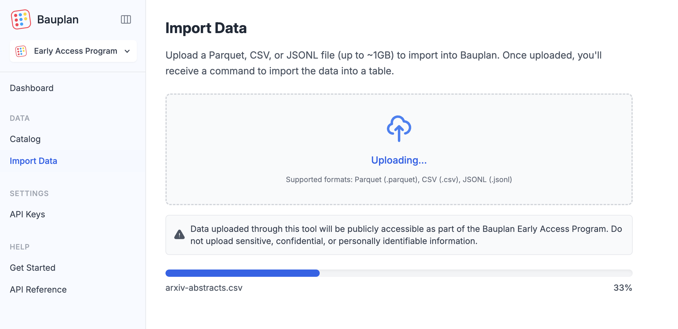Click the Bauplan logo icon

tap(21, 19)
